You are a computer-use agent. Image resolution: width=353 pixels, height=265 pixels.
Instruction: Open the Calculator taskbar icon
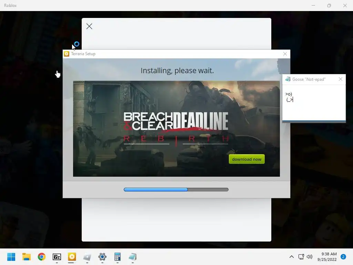[x=117, y=257]
